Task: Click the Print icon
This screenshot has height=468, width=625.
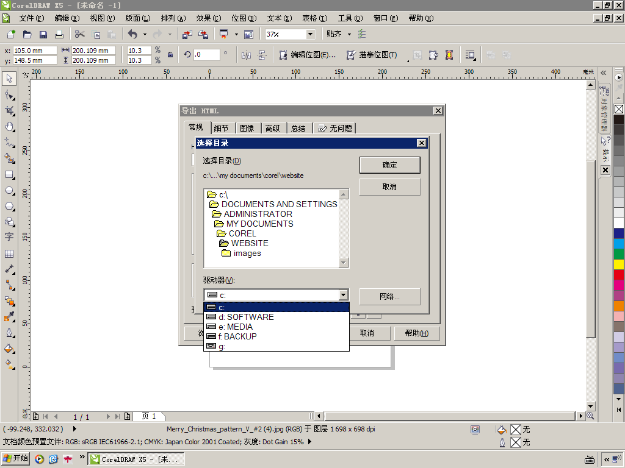Action: point(59,34)
